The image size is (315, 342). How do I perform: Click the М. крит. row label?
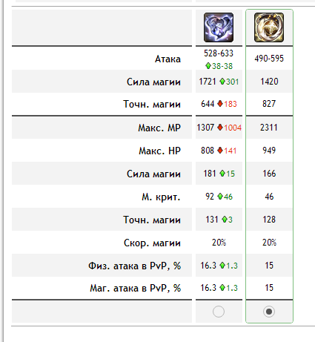[x=161, y=197]
